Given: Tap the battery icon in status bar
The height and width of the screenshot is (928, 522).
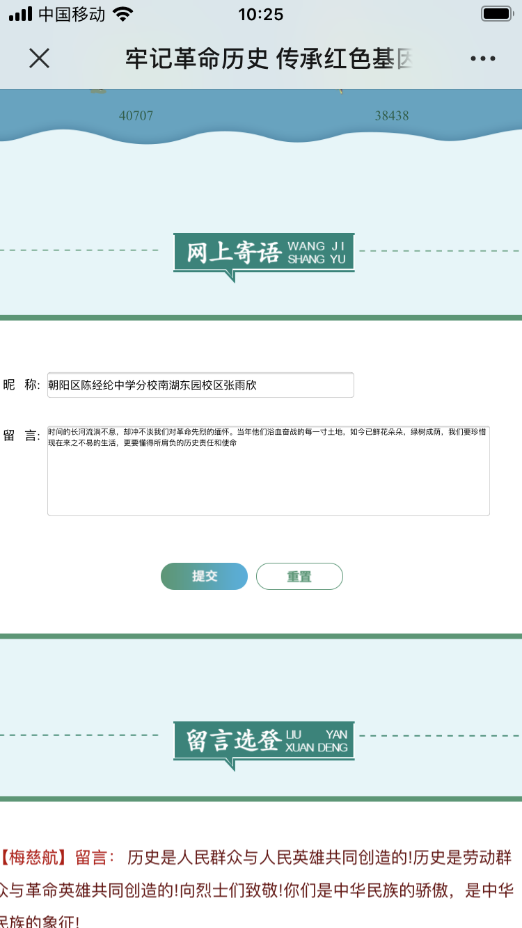Looking at the screenshot, I should coord(497,15).
